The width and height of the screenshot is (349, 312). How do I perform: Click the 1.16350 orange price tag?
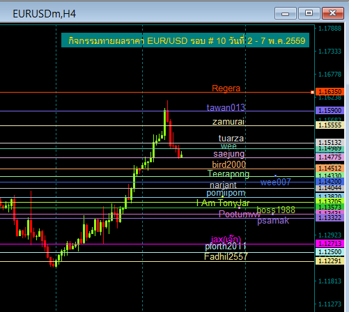pyautogui.click(x=329, y=92)
